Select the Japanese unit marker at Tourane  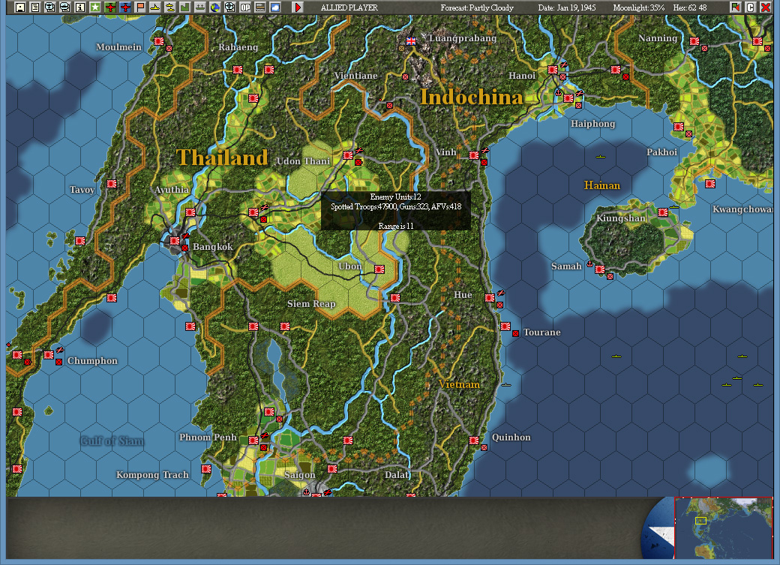click(x=505, y=326)
